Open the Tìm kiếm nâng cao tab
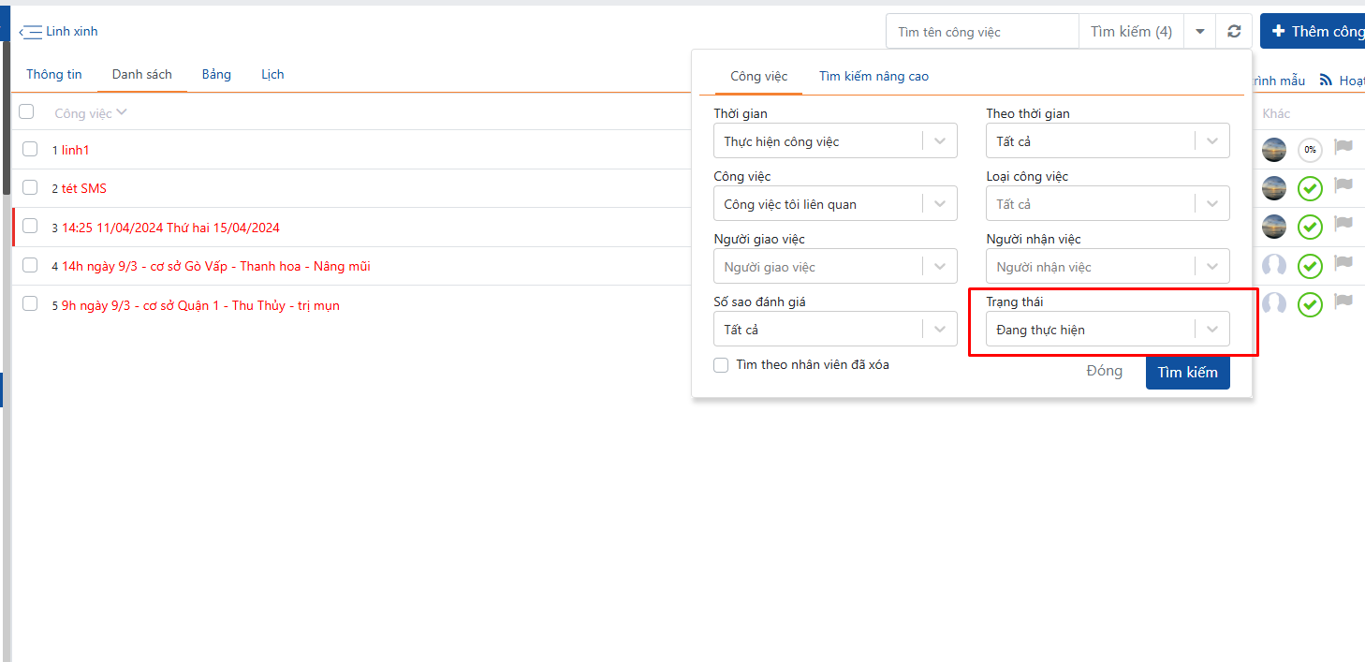 873,76
